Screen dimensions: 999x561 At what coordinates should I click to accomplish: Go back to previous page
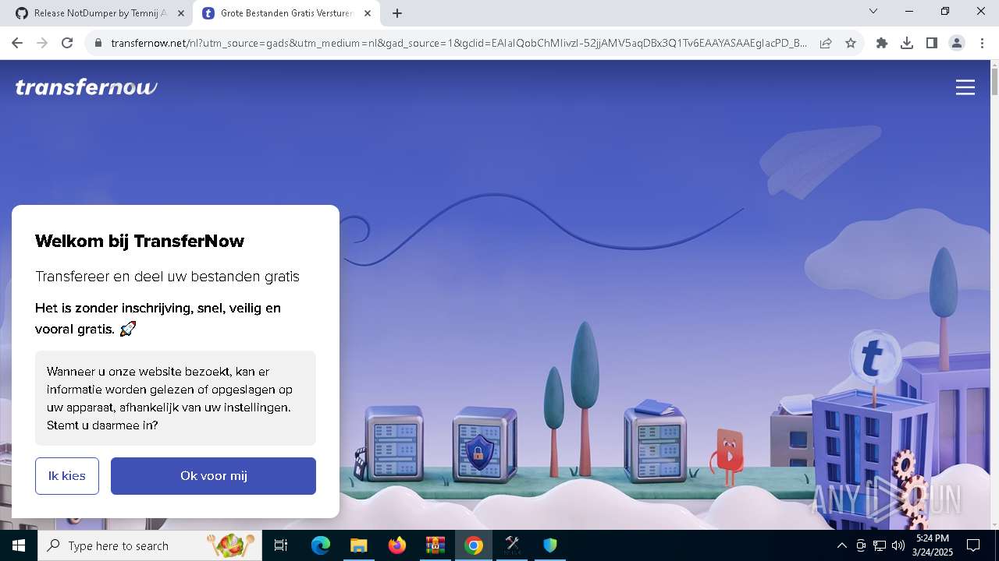tap(17, 44)
